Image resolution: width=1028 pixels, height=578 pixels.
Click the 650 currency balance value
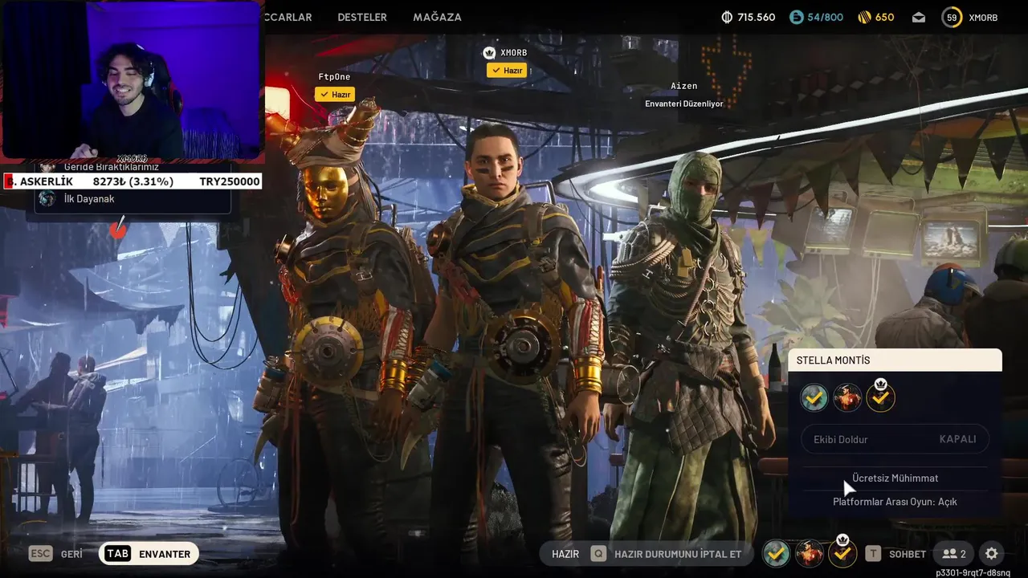(x=885, y=17)
